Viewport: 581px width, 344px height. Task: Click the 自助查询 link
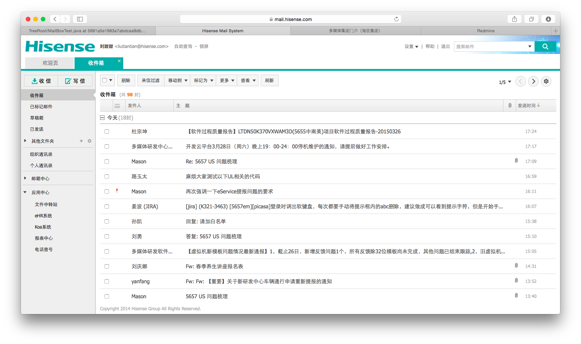point(183,46)
